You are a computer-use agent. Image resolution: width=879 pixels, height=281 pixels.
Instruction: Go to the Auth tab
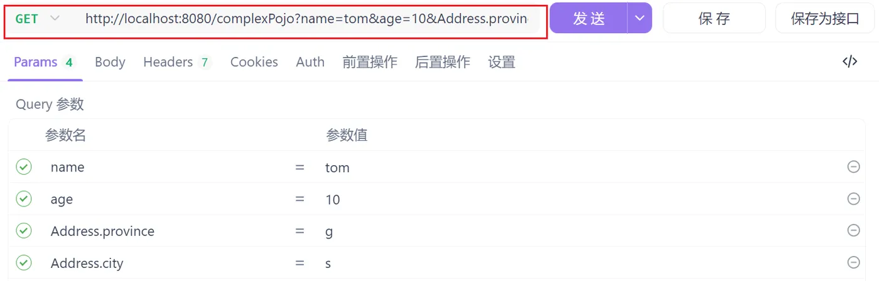(310, 62)
